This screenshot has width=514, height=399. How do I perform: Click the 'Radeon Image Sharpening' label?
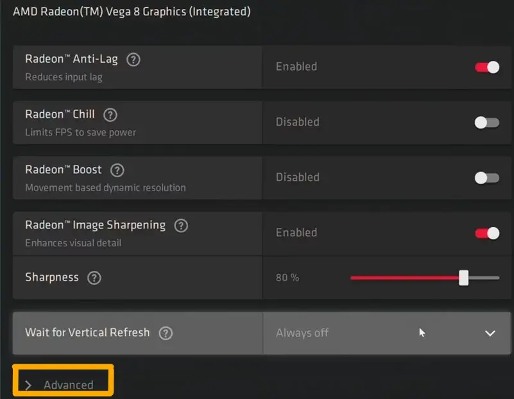96,225
